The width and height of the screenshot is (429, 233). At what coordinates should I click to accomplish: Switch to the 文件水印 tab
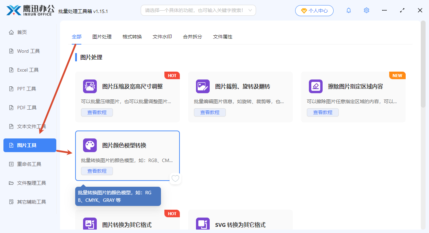pyautogui.click(x=162, y=37)
